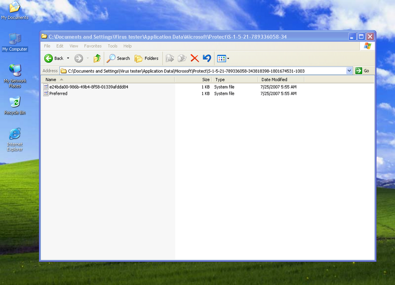Click the folder icon in the Address bar

[64, 71]
